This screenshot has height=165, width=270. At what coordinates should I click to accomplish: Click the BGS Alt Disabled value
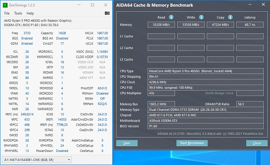click(x=62, y=38)
